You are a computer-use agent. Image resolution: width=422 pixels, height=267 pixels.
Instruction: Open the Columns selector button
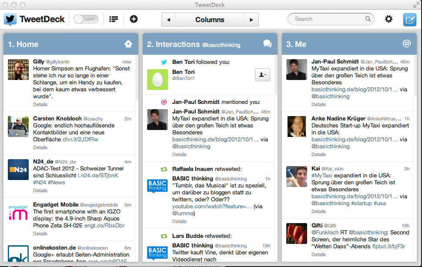coord(210,20)
